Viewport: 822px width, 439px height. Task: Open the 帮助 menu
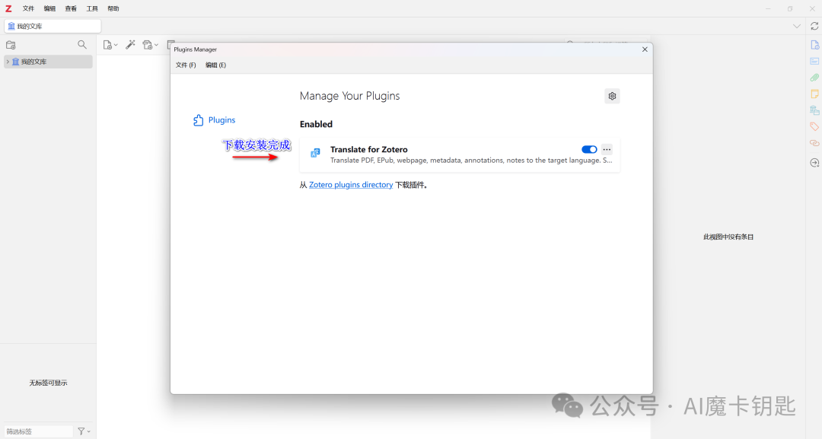(x=113, y=8)
